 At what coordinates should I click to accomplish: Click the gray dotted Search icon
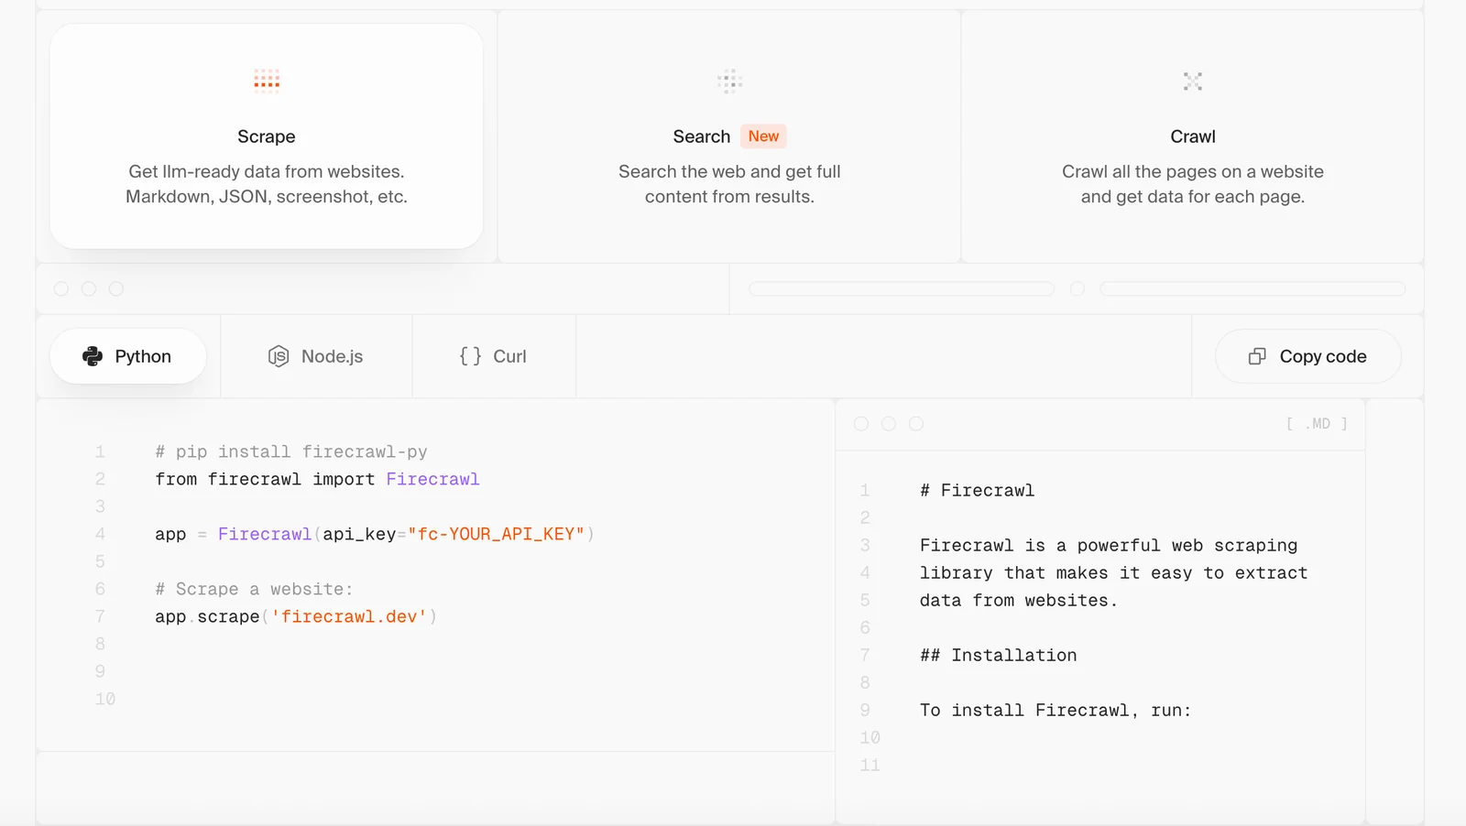[x=729, y=81]
